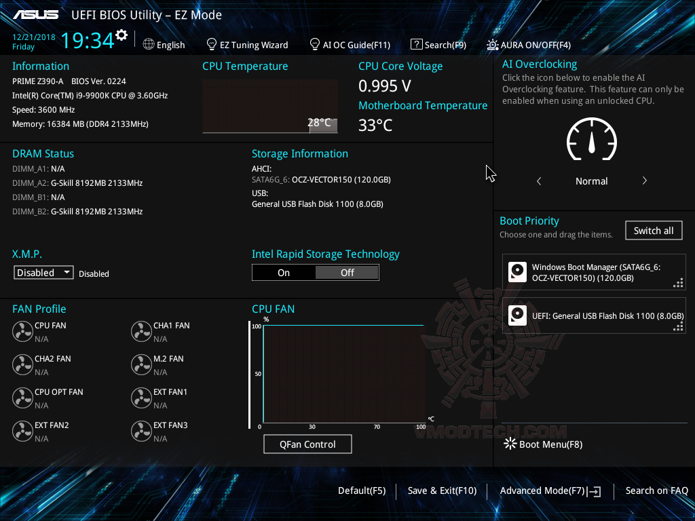The height and width of the screenshot is (521, 695).
Task: Click the CHA2 FAN fan icon
Action: click(x=22, y=364)
